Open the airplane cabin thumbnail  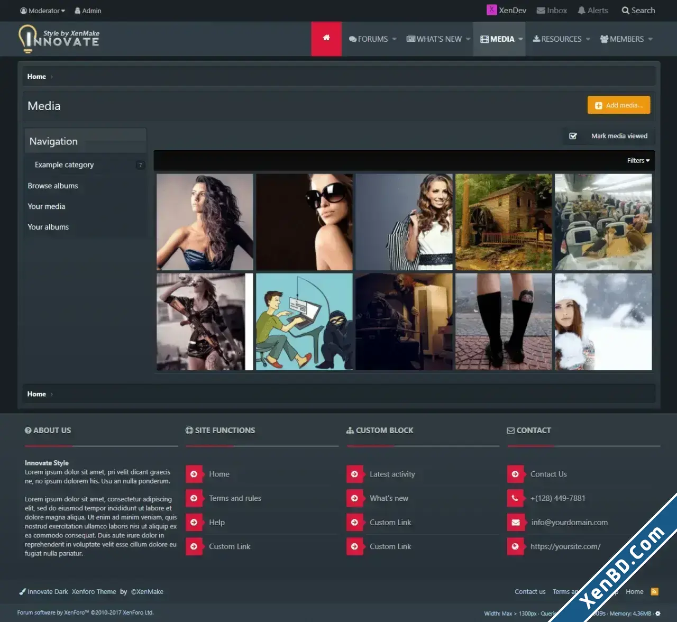[x=603, y=222]
